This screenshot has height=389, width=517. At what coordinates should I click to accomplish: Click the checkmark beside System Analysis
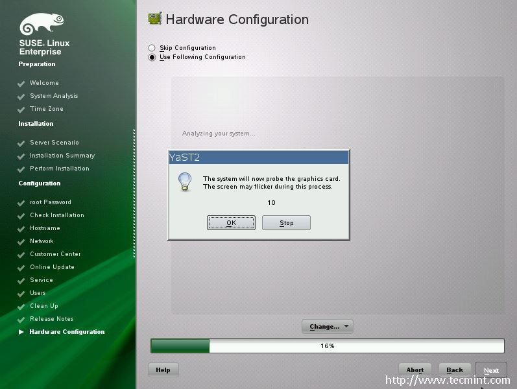(21, 97)
